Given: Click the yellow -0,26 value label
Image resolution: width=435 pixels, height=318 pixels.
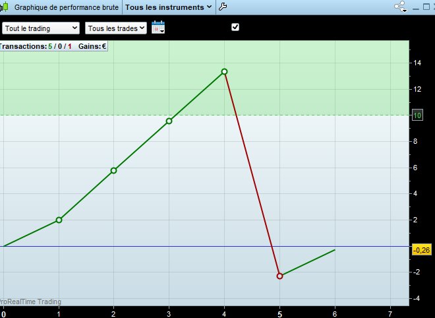Looking at the screenshot, I should 422,250.
